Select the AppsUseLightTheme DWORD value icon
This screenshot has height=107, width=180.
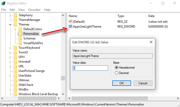tap(70, 26)
